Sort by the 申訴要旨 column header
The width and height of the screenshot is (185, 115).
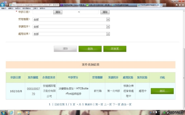(x=73, y=77)
